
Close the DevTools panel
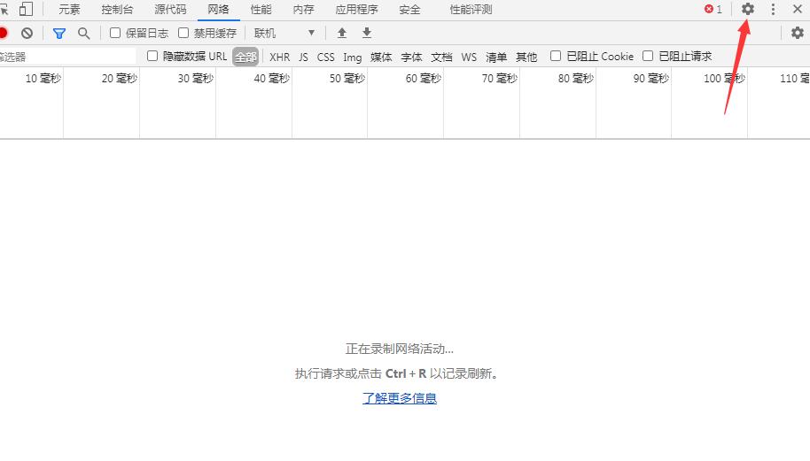click(797, 9)
